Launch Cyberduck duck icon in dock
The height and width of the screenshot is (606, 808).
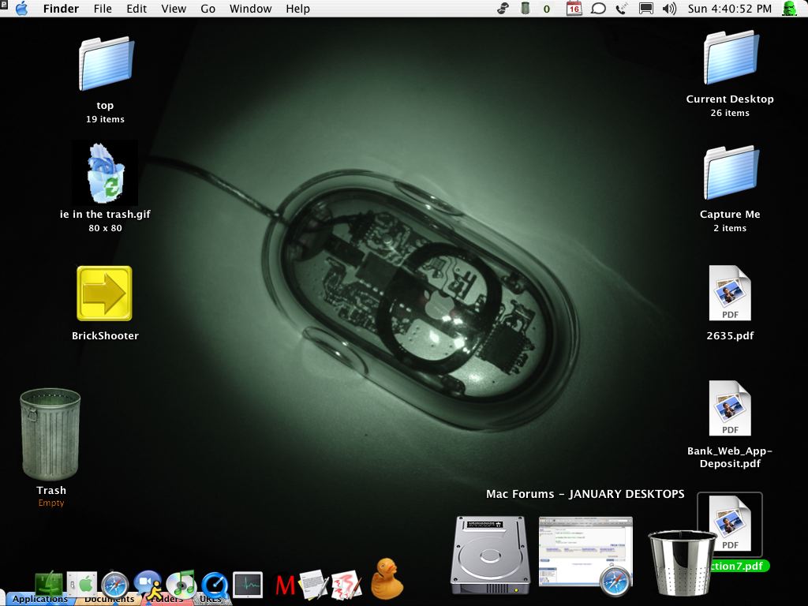pos(387,578)
